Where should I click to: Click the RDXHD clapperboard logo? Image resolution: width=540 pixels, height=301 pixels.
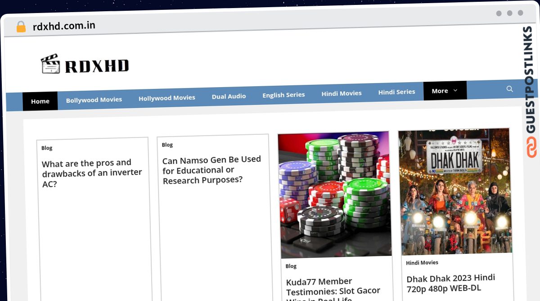[x=85, y=65]
